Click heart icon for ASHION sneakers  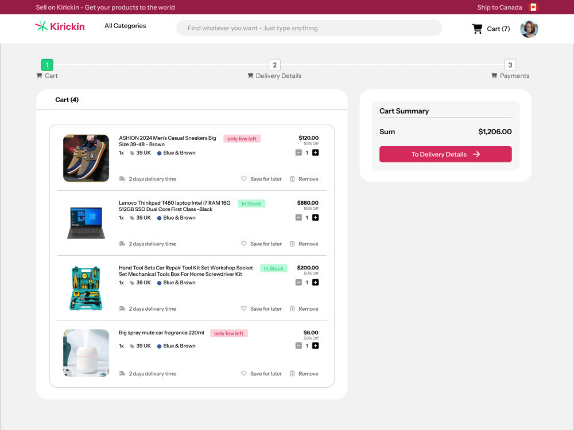click(243, 179)
